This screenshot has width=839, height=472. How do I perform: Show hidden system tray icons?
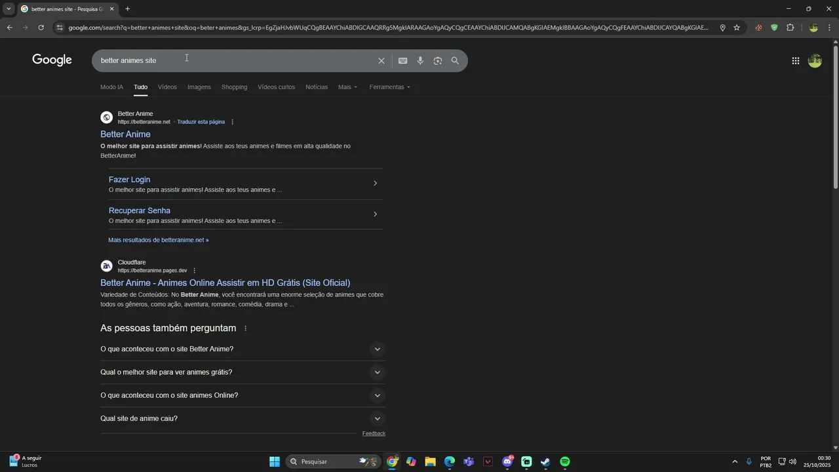735,462
